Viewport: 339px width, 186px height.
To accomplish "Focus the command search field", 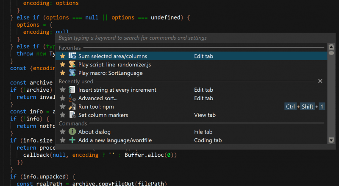I will [195, 38].
